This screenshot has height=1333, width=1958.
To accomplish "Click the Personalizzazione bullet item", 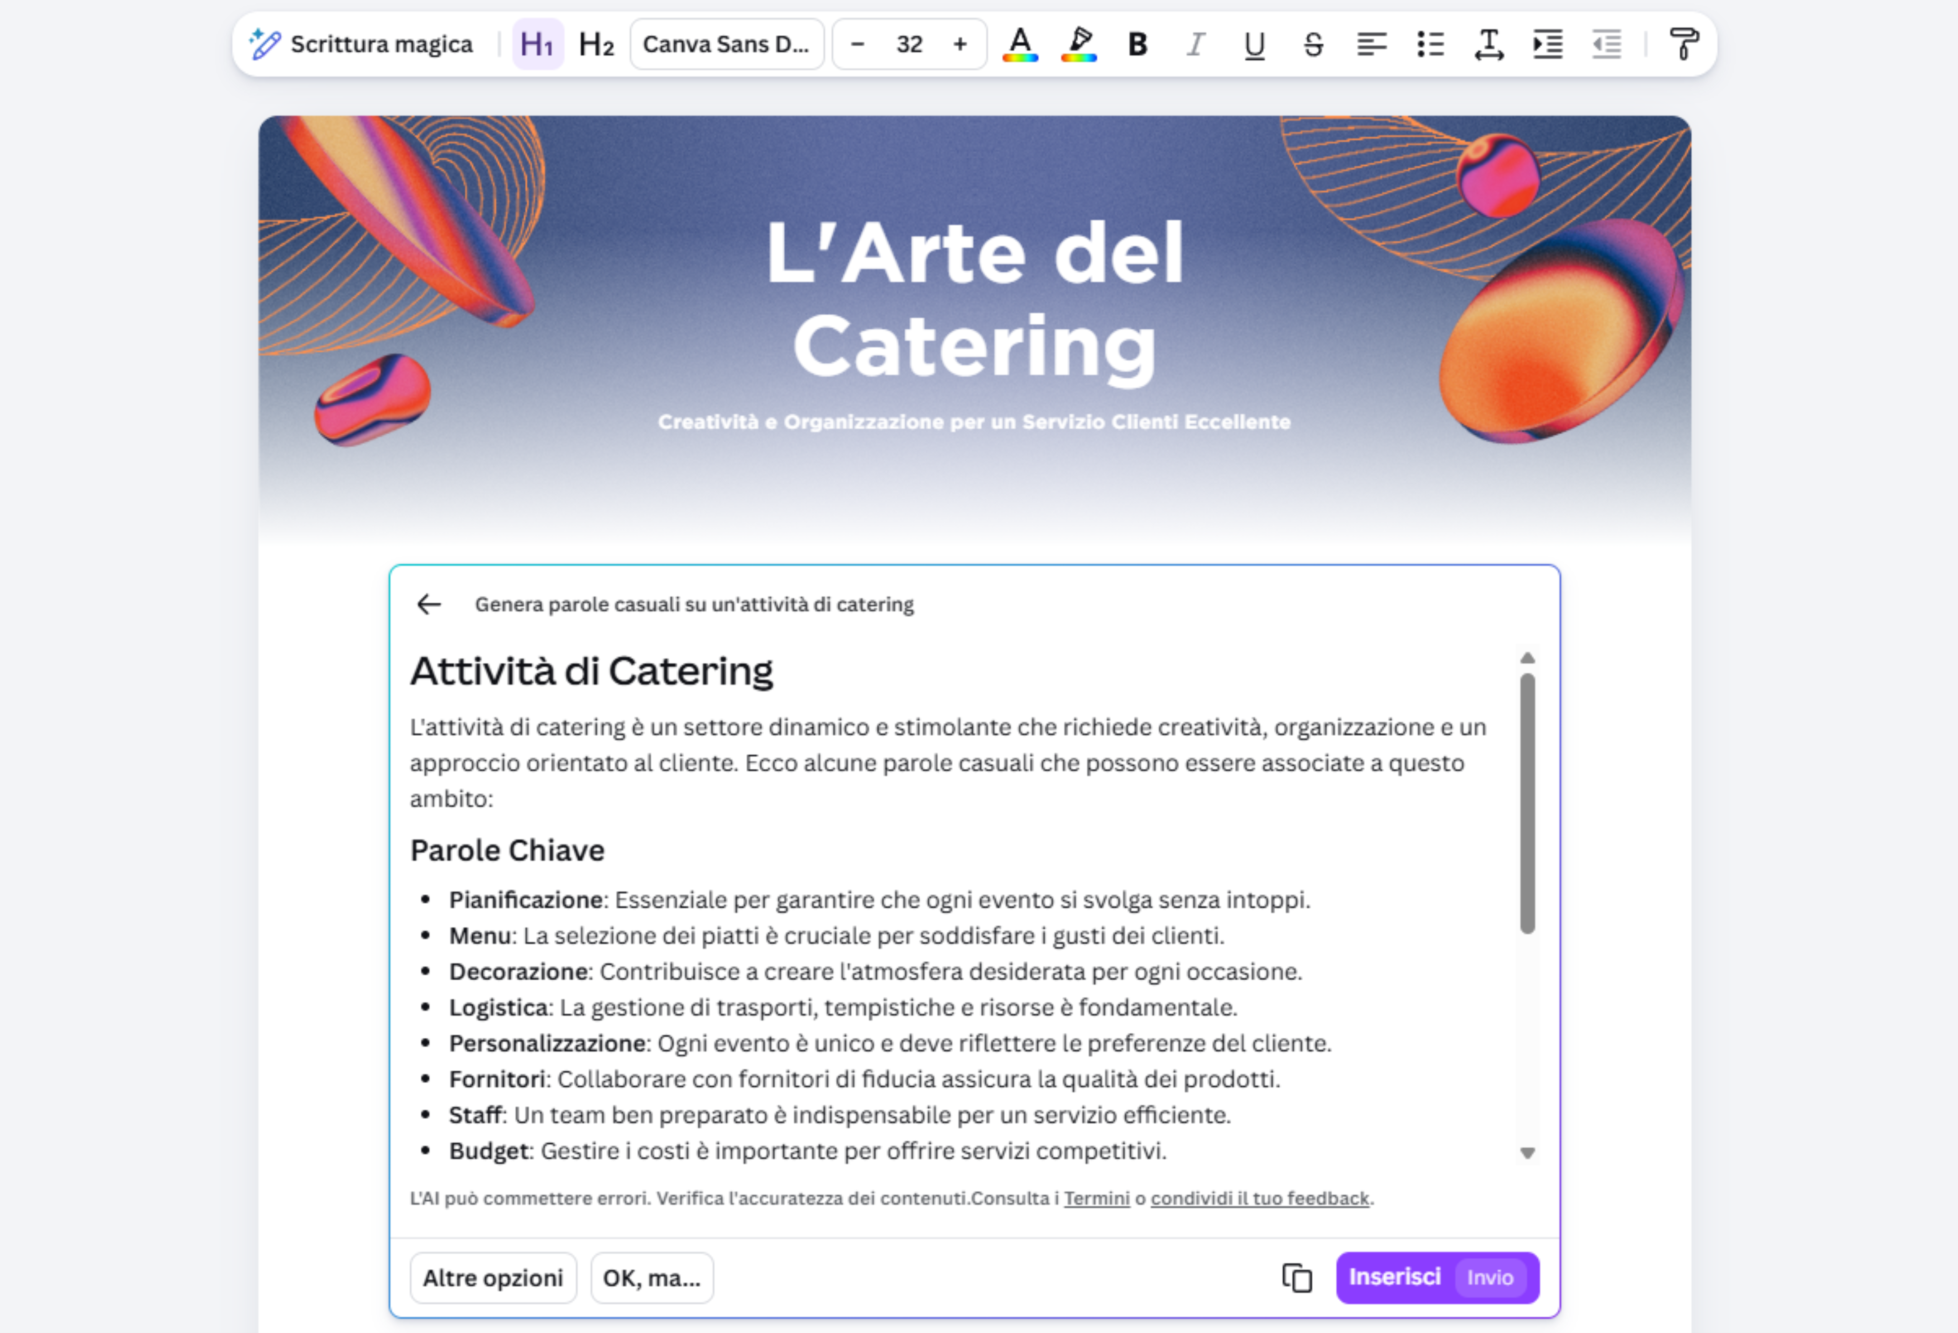I will click(x=890, y=1043).
